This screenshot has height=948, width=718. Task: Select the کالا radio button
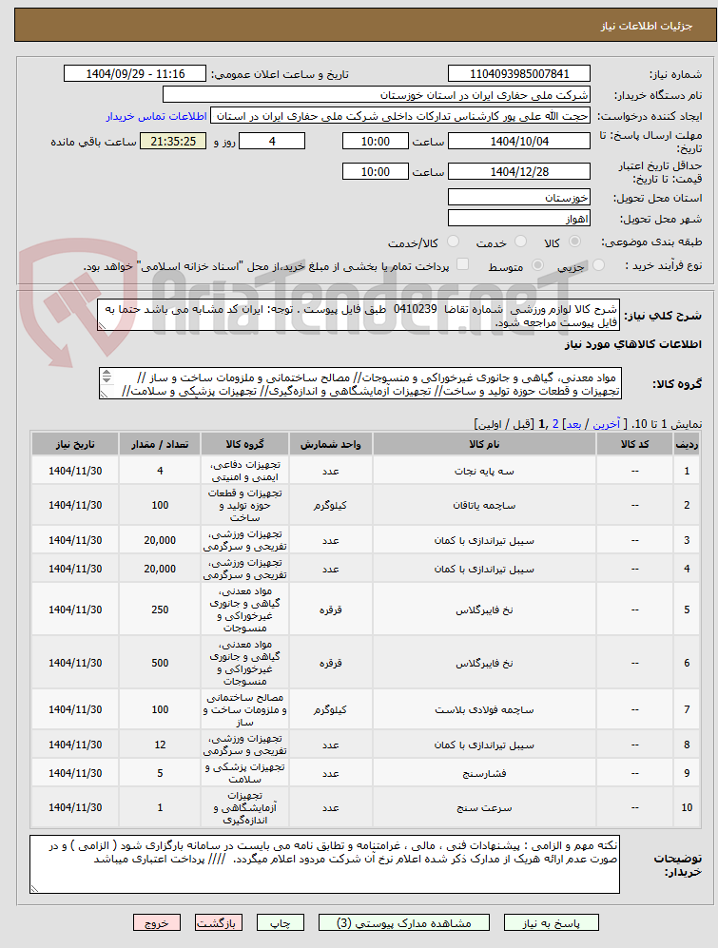click(x=574, y=242)
